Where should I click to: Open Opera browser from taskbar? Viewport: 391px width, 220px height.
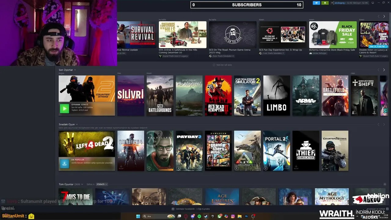[186, 216]
